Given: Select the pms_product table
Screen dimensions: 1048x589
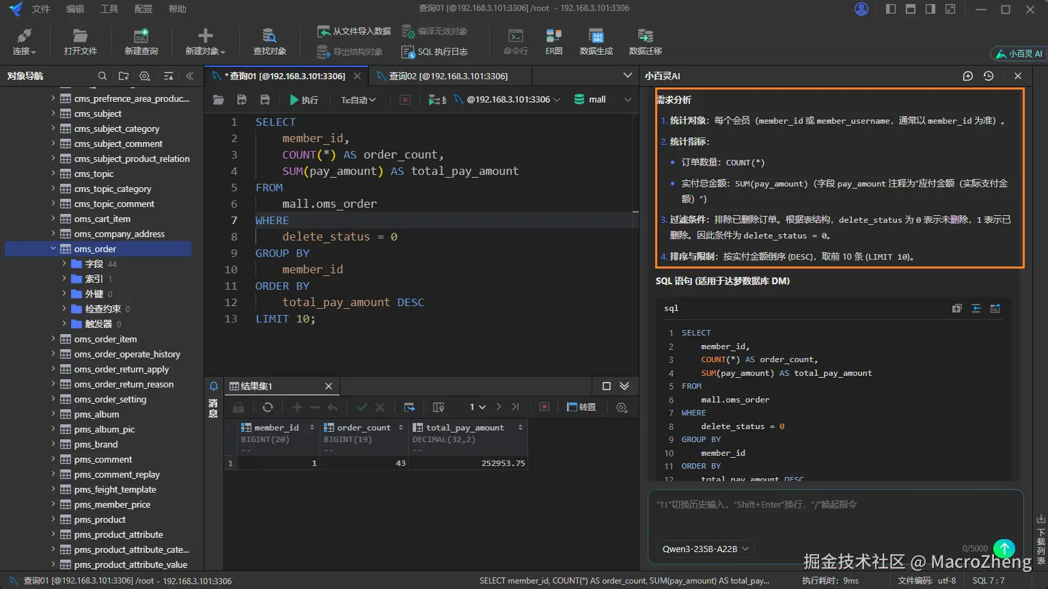Looking at the screenshot, I should [100, 519].
